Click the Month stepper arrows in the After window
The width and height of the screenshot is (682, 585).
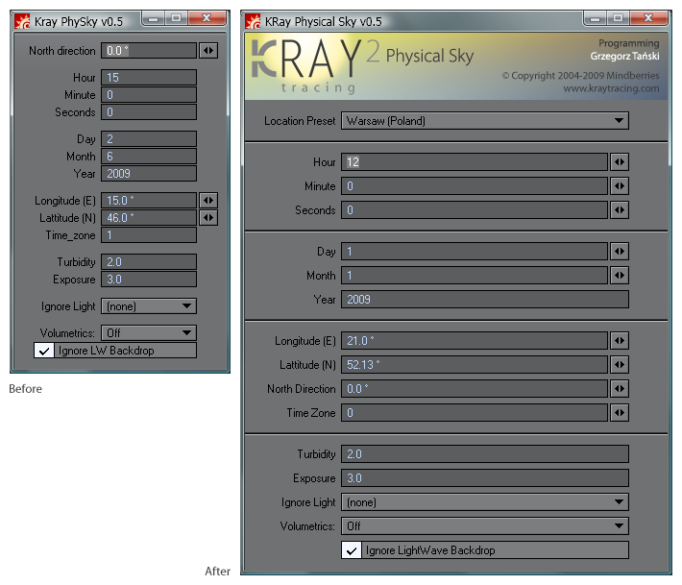[x=620, y=276]
